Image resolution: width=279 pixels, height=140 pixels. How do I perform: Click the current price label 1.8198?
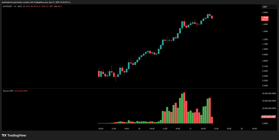(265, 18)
